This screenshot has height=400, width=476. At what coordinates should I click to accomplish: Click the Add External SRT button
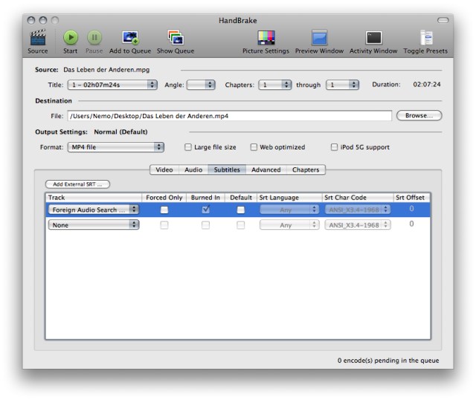[77, 184]
